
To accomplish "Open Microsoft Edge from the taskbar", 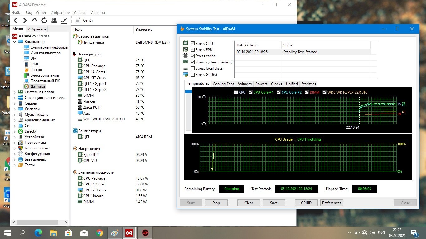I will (38, 232).
